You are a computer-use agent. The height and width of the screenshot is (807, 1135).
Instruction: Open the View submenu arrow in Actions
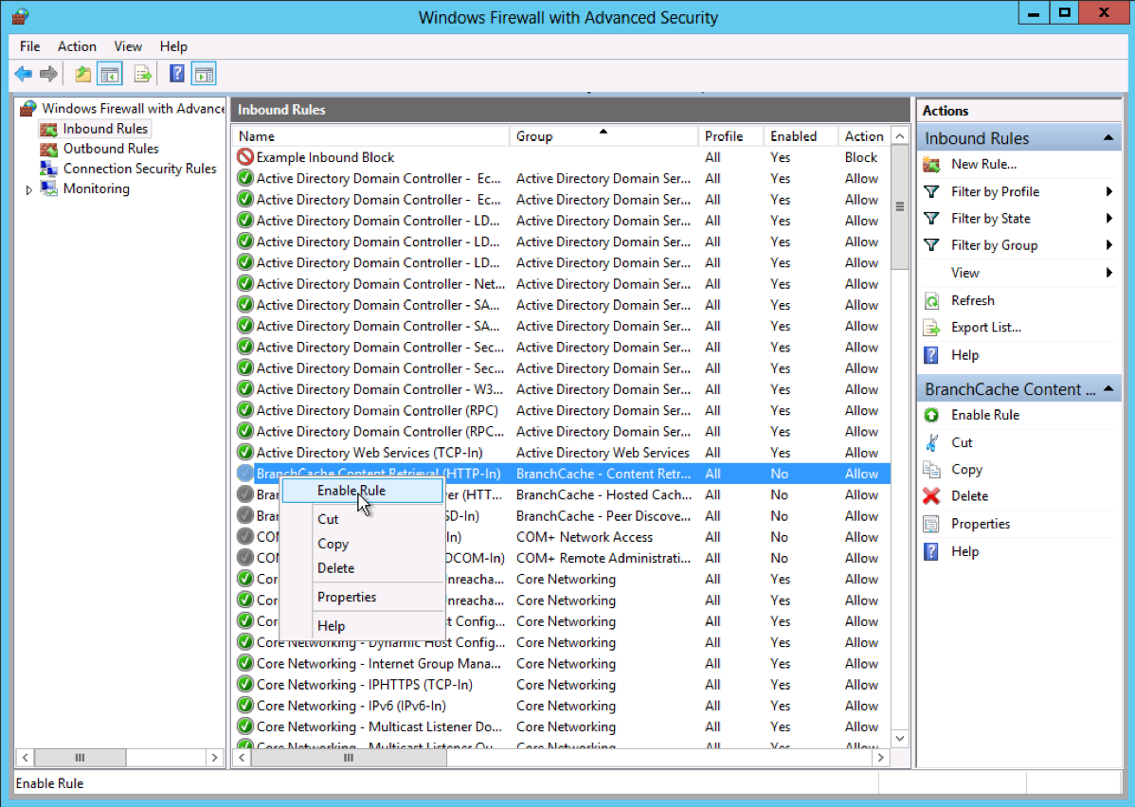[1108, 273]
